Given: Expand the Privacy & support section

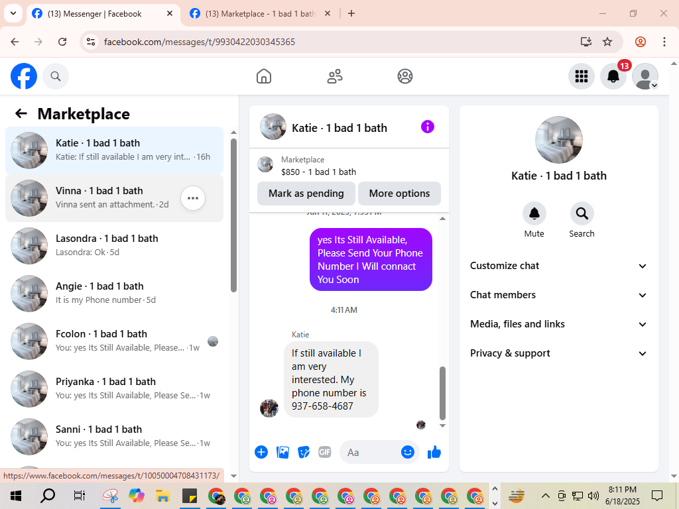Looking at the screenshot, I should coord(558,353).
